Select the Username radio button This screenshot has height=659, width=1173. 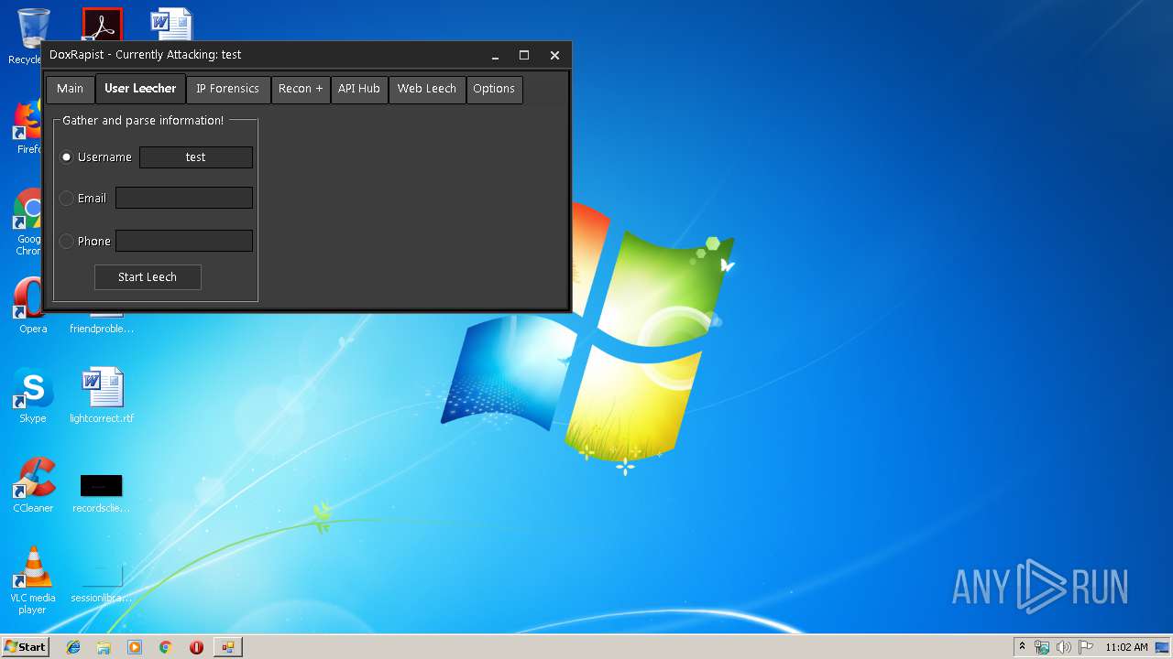tap(66, 157)
